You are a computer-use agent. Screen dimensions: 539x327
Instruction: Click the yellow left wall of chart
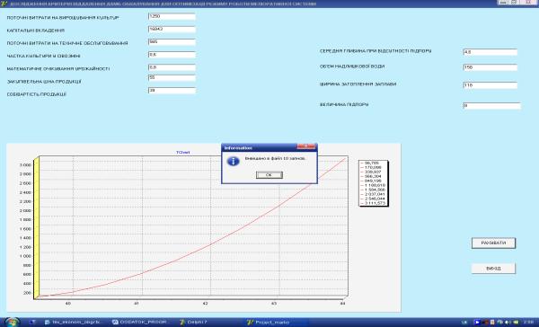tap(37, 226)
